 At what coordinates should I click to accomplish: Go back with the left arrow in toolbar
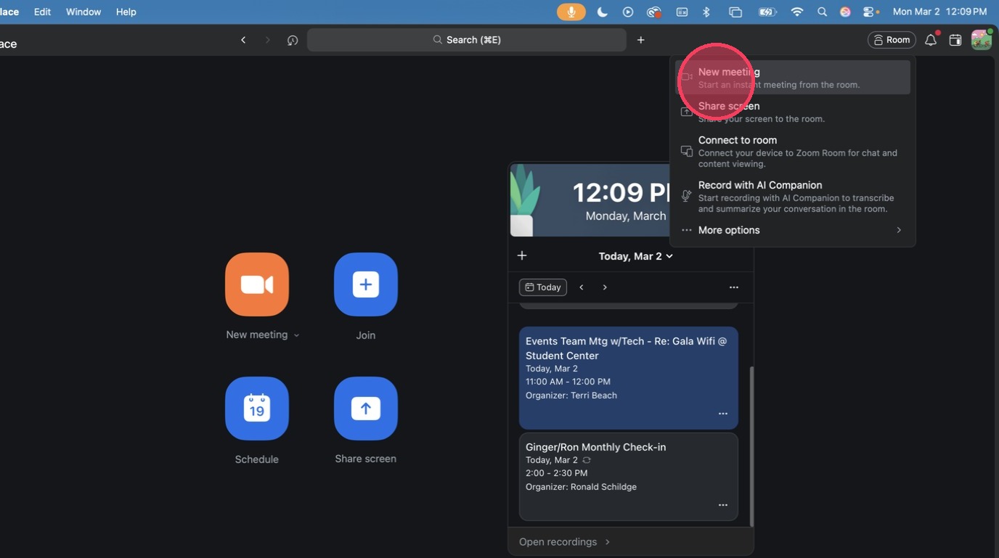coord(243,40)
